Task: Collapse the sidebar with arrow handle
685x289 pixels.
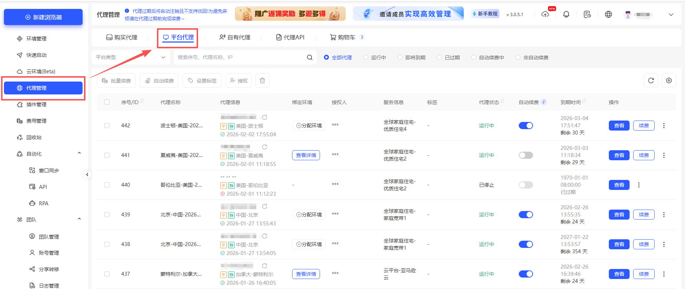Action: (x=87, y=175)
